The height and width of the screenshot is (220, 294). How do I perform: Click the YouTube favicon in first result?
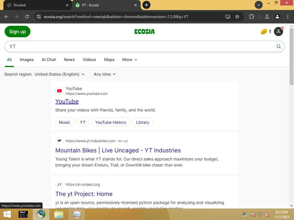[59, 91]
